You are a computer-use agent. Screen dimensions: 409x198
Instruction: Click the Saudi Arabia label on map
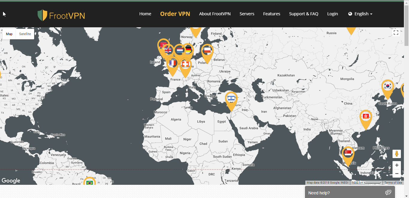[249, 128]
